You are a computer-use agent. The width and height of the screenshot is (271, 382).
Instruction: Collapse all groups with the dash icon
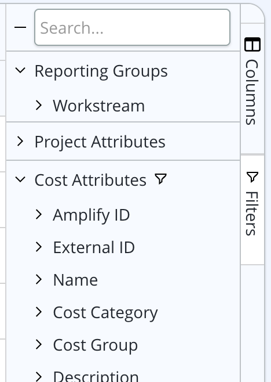[20, 27]
